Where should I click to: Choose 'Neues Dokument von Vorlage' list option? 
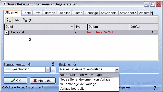point(89,75)
